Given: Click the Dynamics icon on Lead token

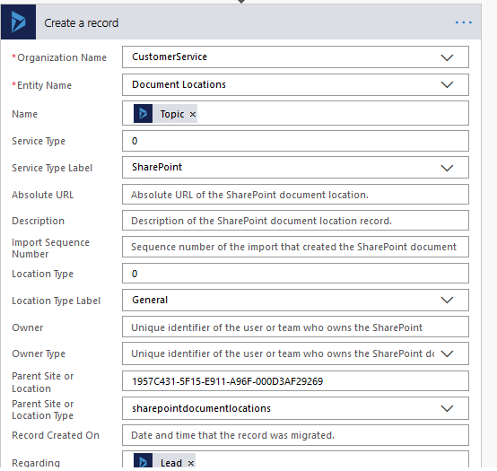Looking at the screenshot, I should click(x=143, y=460).
